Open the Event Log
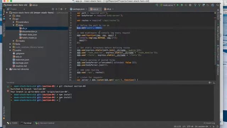Screen dimensions: 227x128 209,123
